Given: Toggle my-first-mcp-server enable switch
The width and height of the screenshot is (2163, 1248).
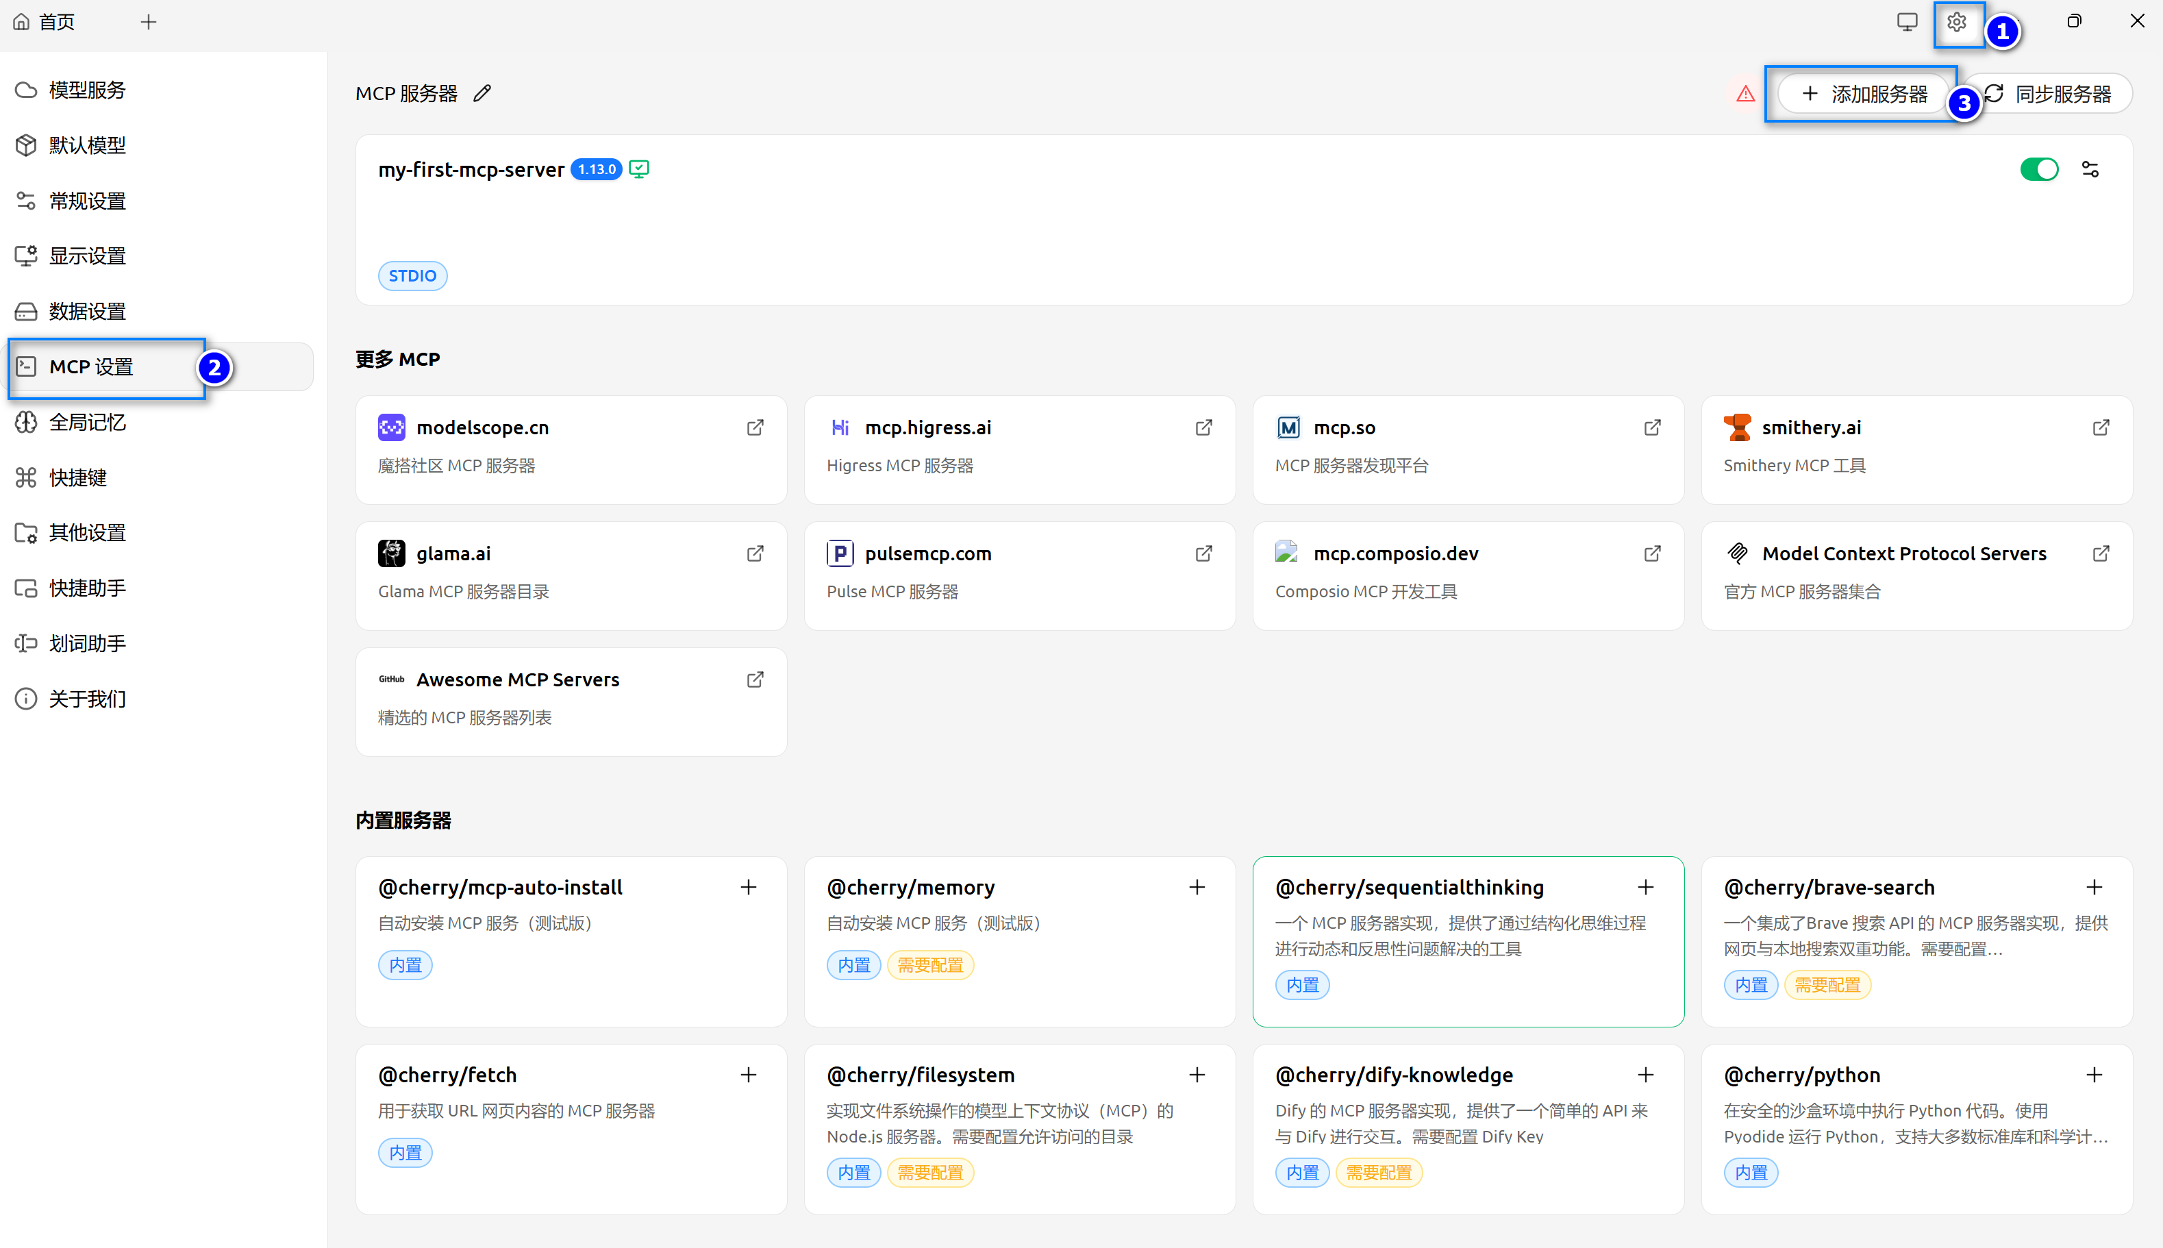Looking at the screenshot, I should (2039, 170).
